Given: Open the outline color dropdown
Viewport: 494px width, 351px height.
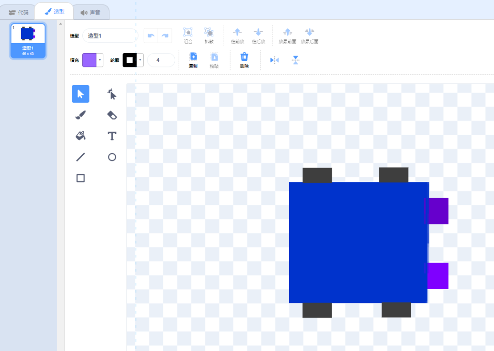Looking at the screenshot, I should pyautogui.click(x=140, y=60).
